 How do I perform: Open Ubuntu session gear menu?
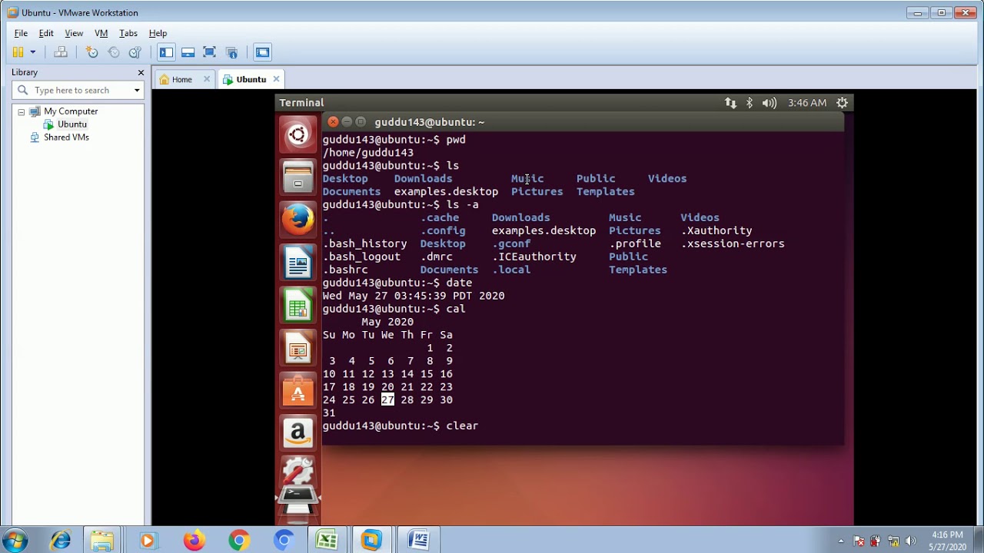842,102
